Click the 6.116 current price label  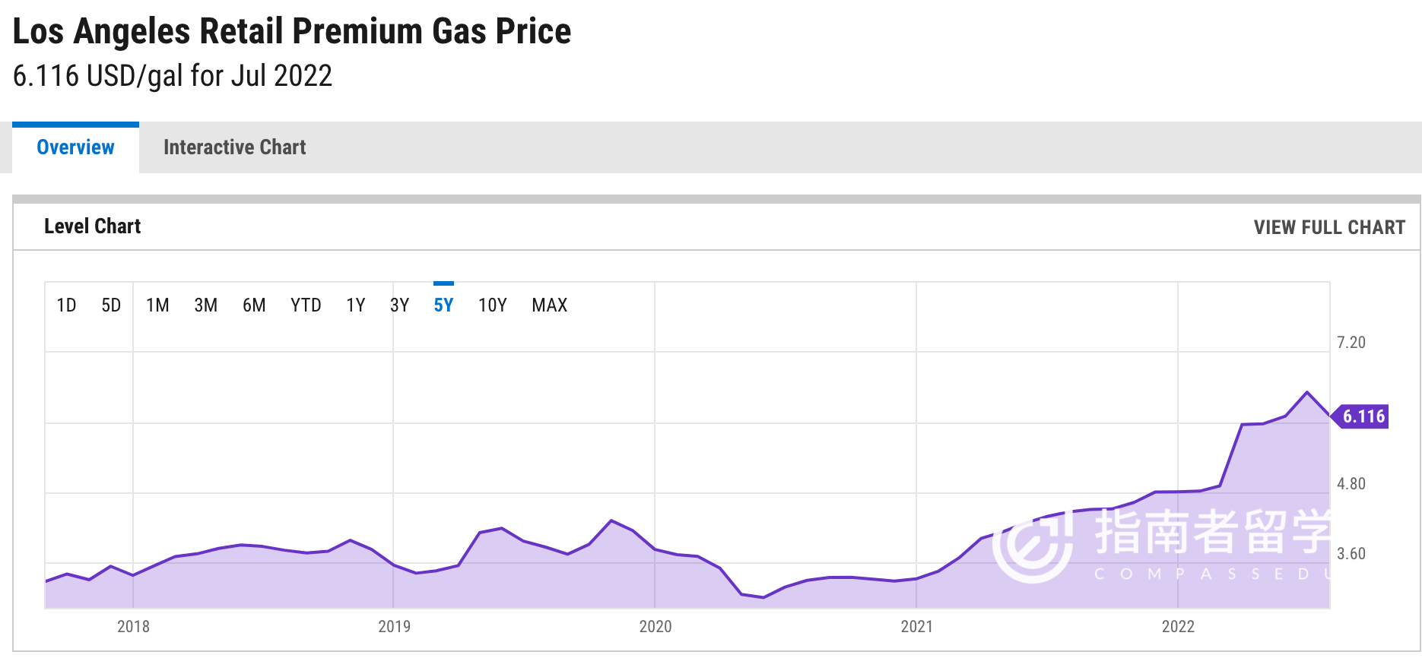(x=1363, y=416)
